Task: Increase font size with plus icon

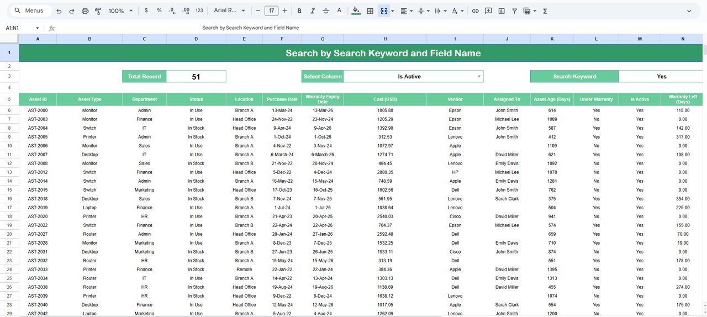Action: (284, 11)
